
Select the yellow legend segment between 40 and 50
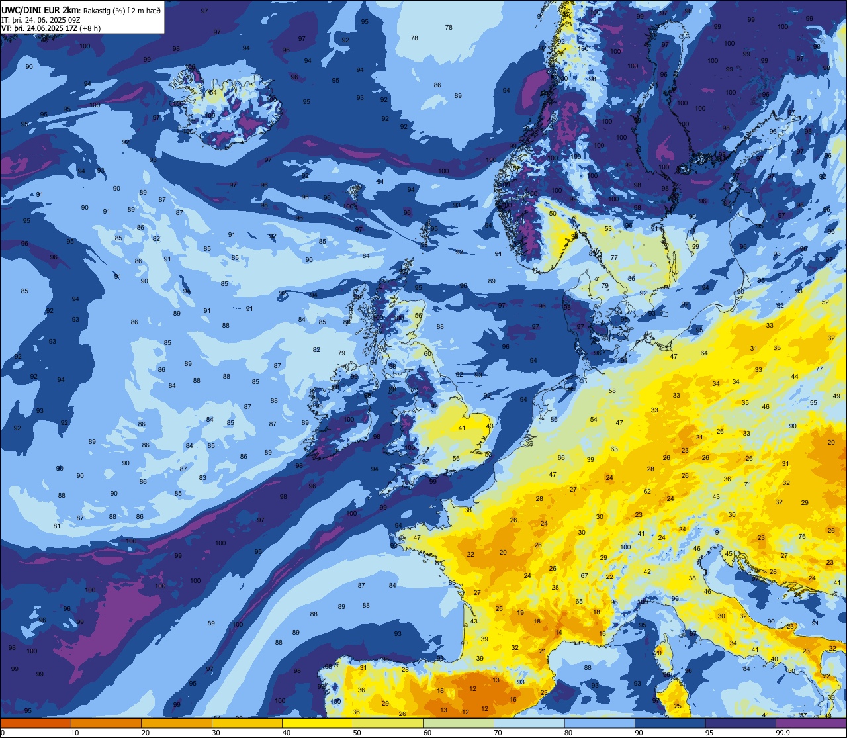pos(318,723)
